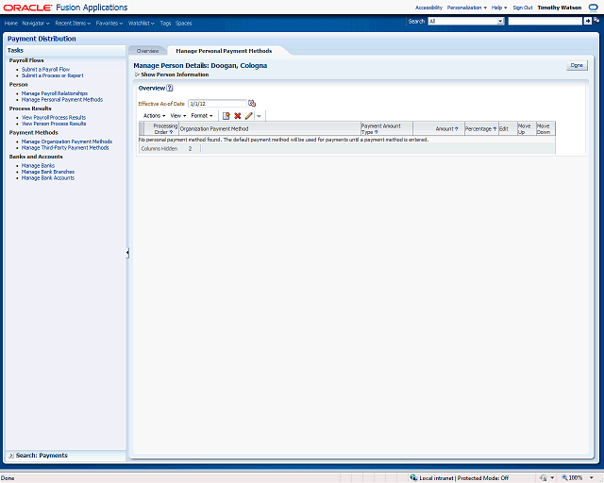Open the Actions menu in table toolbar

click(154, 115)
